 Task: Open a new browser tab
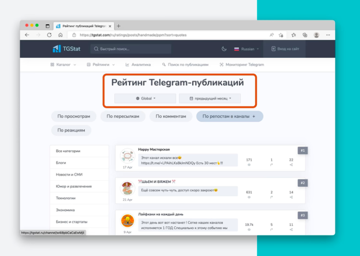click(x=118, y=26)
